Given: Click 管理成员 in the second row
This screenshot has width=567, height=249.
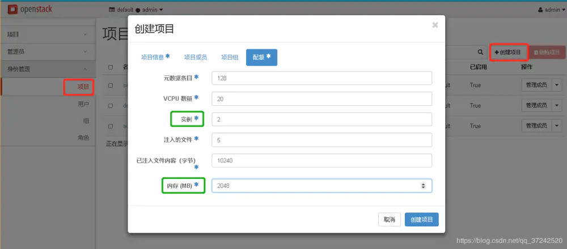Looking at the screenshot, I should click(x=536, y=105).
